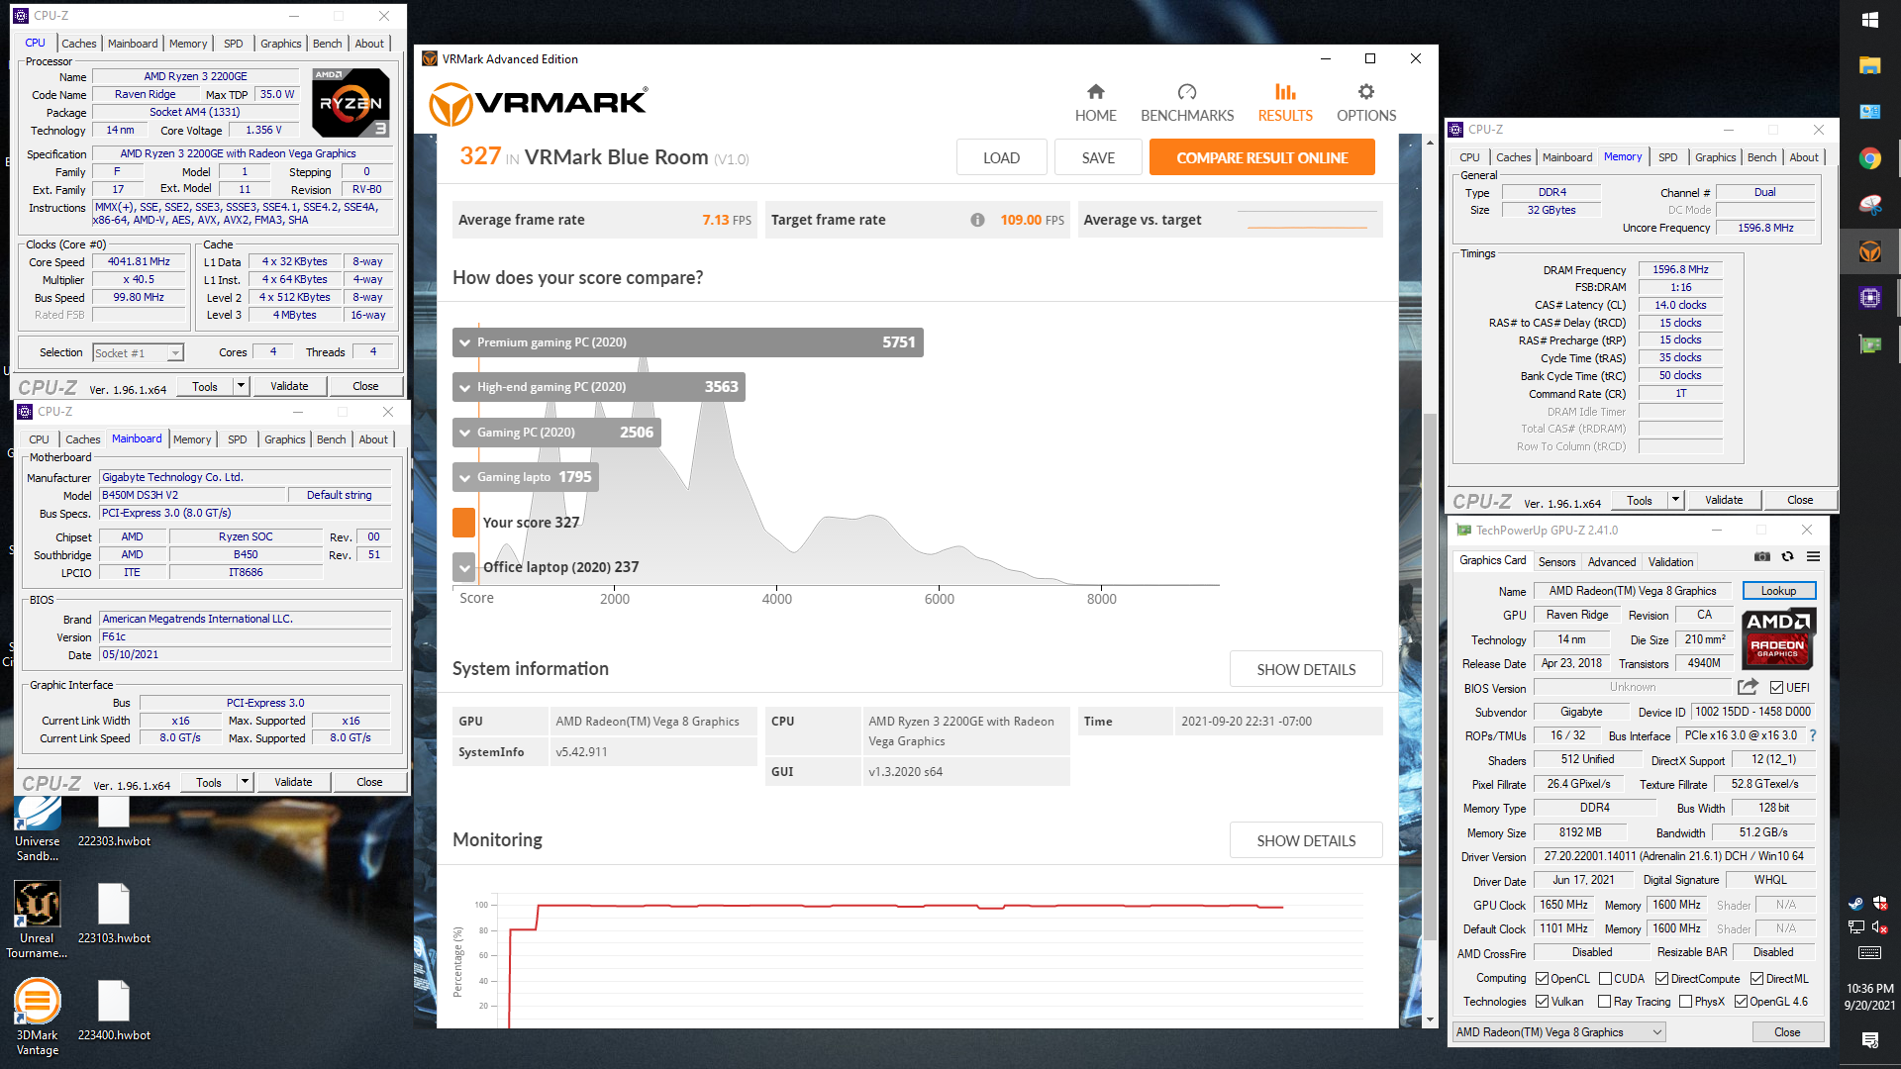
Task: Expand the Premium gaming PC (2020) row
Action: click(688, 342)
